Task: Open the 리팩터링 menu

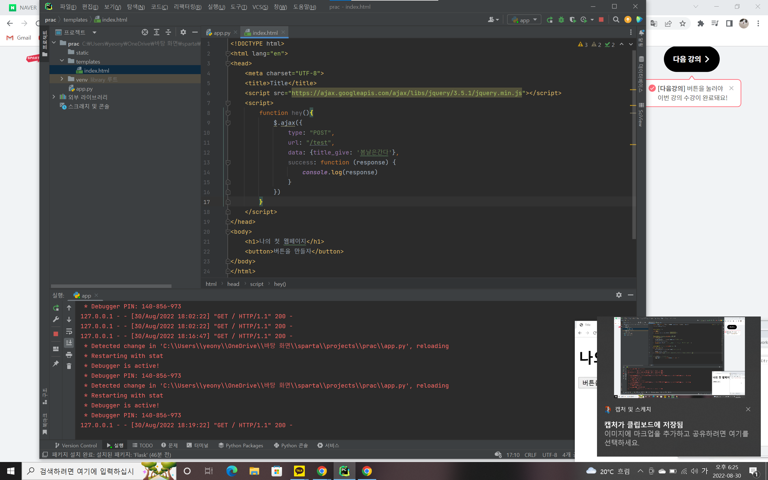Action: [x=187, y=7]
